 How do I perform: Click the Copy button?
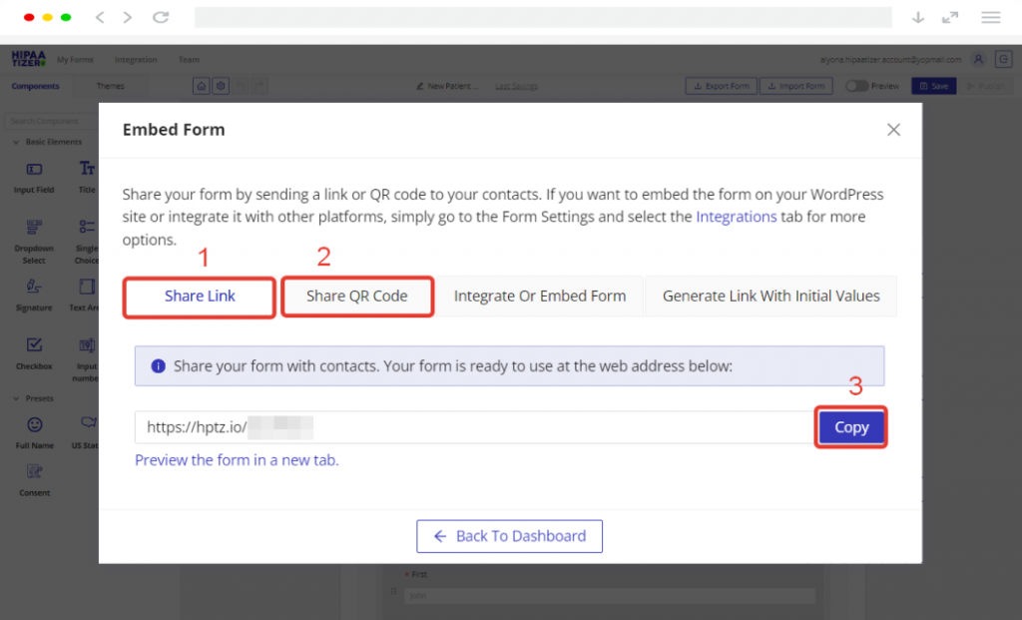click(851, 427)
